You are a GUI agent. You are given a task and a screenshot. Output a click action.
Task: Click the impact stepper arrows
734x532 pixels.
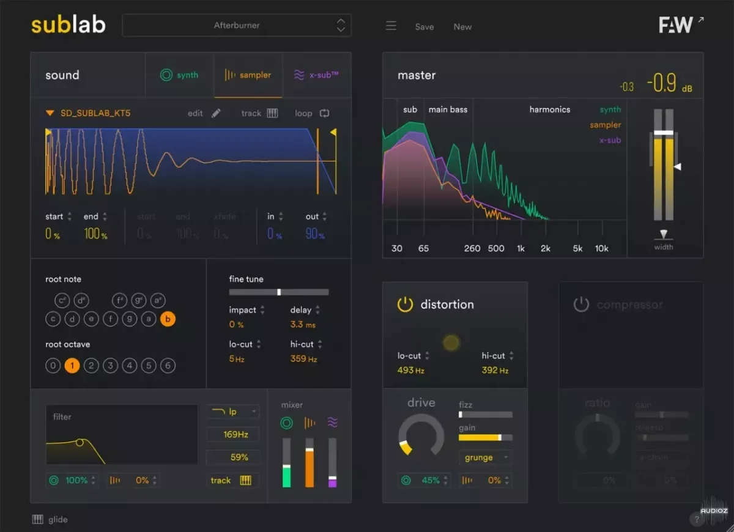click(262, 310)
